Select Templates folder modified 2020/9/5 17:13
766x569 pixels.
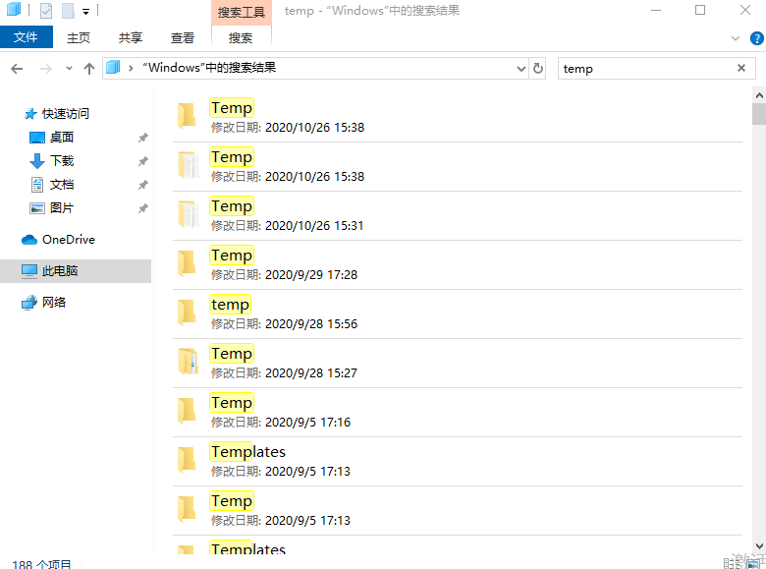(x=458, y=462)
